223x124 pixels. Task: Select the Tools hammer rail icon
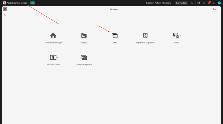pos(5,15)
